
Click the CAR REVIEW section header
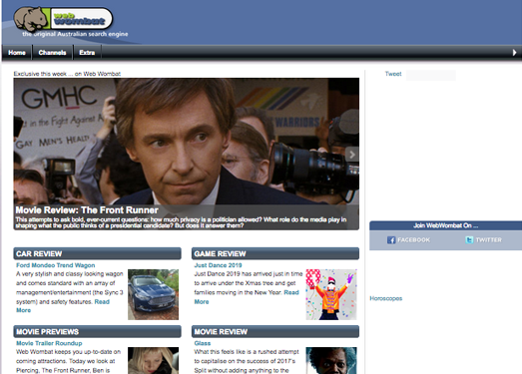97,253
